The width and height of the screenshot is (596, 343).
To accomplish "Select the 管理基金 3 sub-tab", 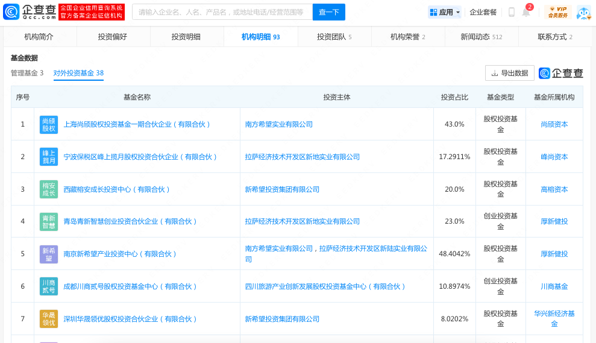I will [x=27, y=73].
